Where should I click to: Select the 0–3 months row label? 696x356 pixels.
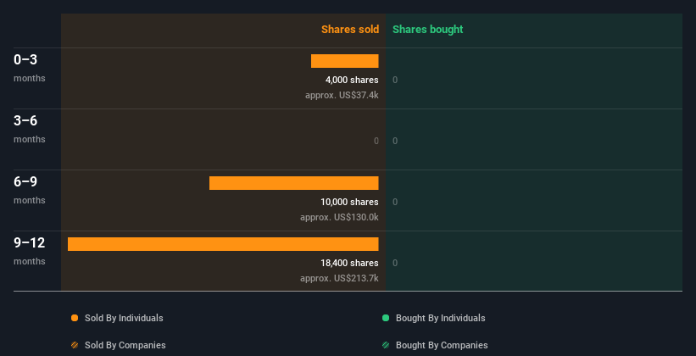26,59
